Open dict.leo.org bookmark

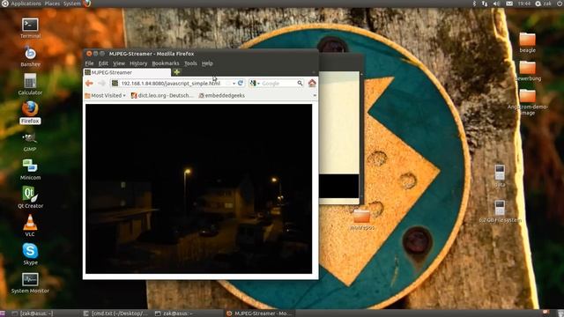click(162, 96)
